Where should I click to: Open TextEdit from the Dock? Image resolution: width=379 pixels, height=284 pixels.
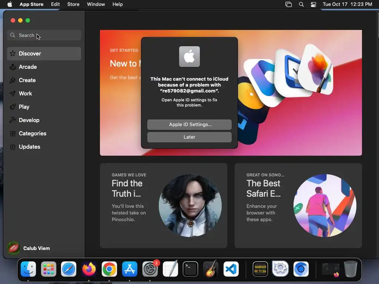[170, 269]
